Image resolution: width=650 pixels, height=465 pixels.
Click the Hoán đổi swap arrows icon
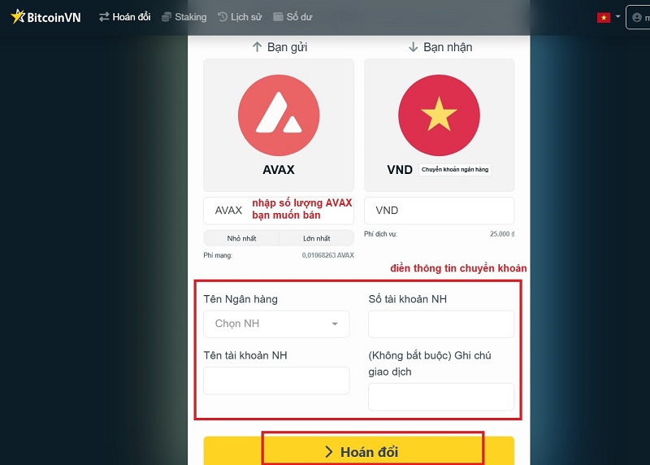click(x=104, y=16)
